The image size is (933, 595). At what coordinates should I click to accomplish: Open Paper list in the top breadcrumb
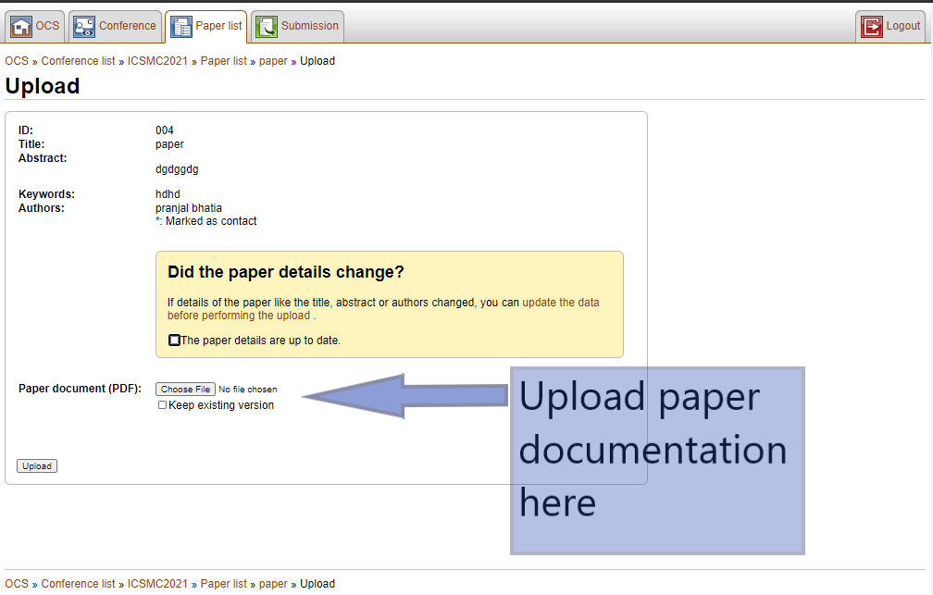223,61
